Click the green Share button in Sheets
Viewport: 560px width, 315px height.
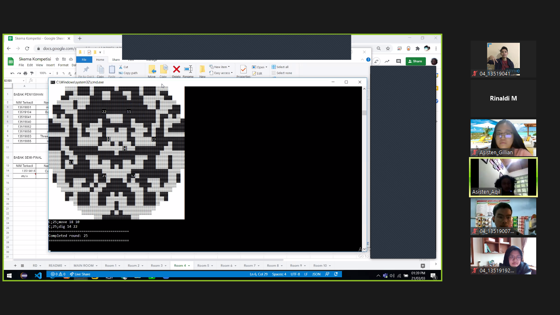[415, 61]
